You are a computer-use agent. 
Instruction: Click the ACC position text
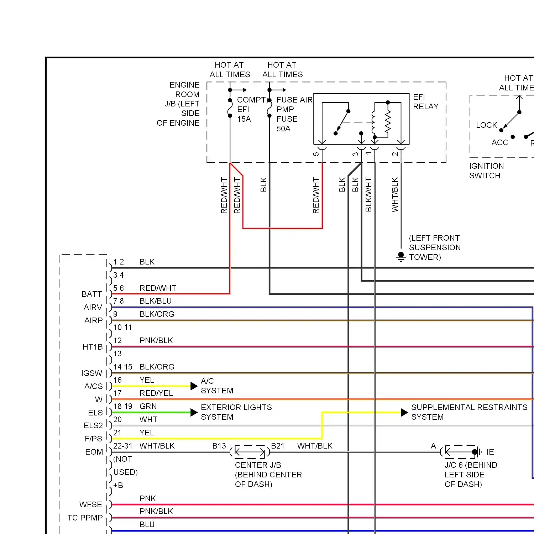[499, 142]
